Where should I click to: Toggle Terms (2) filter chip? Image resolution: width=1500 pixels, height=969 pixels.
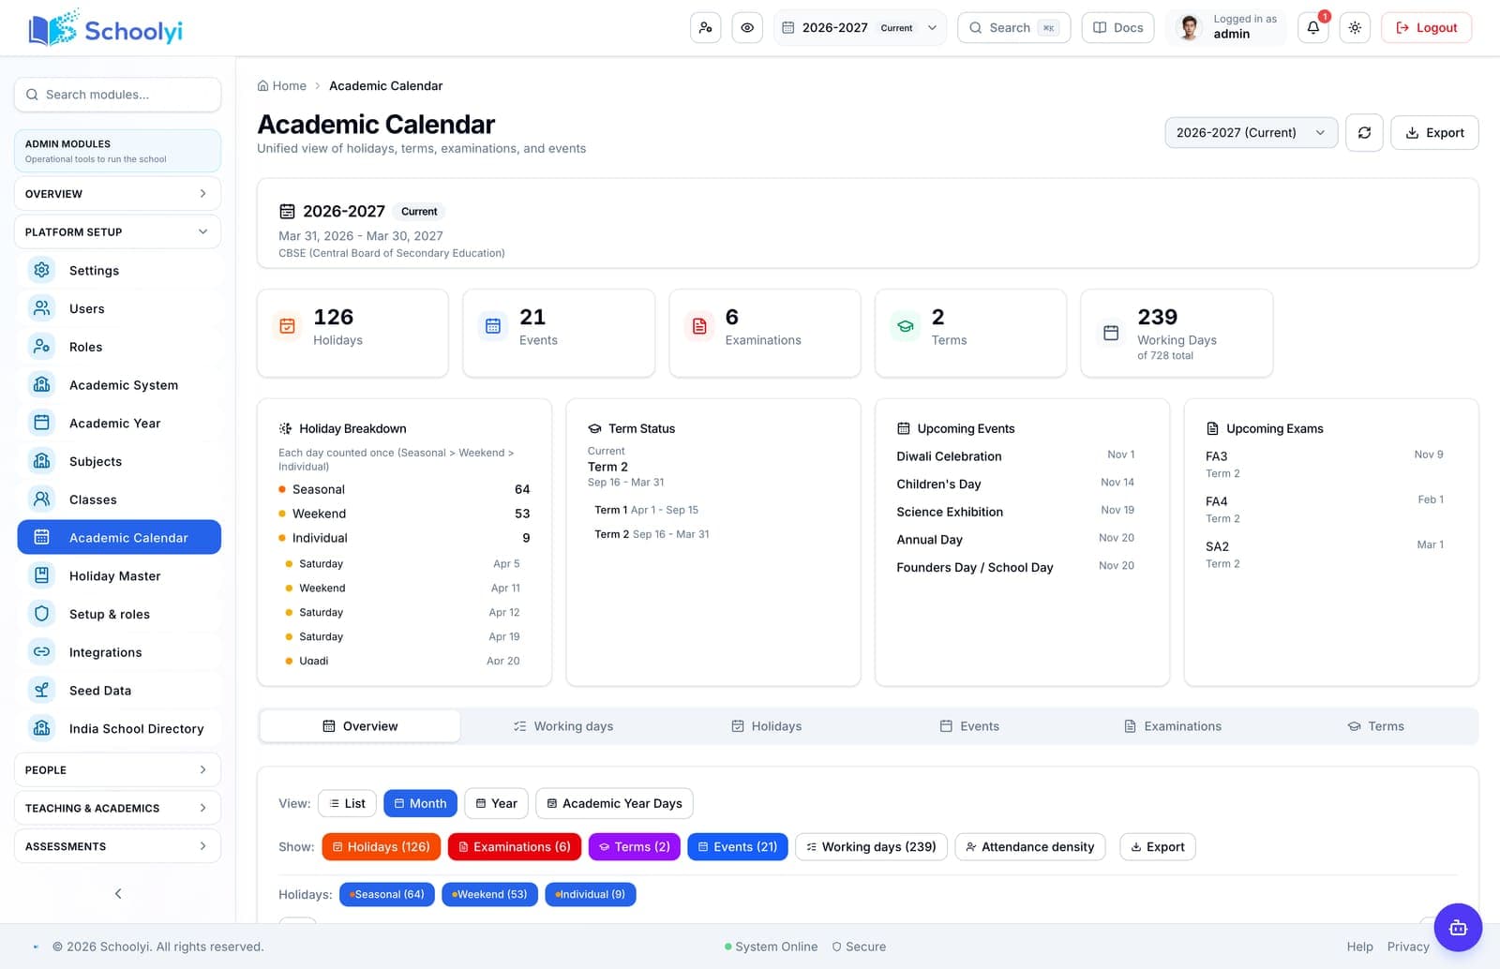point(635,847)
